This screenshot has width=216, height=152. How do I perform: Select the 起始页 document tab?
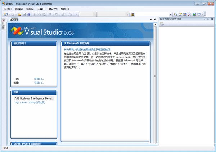(x=14, y=20)
